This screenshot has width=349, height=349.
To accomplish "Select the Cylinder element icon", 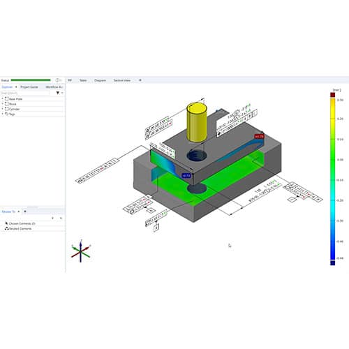I will point(7,109).
